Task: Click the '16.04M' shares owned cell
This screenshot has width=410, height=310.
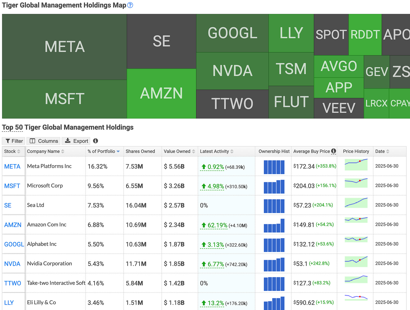Action: click(x=136, y=206)
